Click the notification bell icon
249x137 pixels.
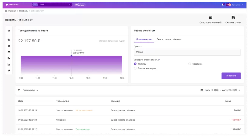[223, 5]
